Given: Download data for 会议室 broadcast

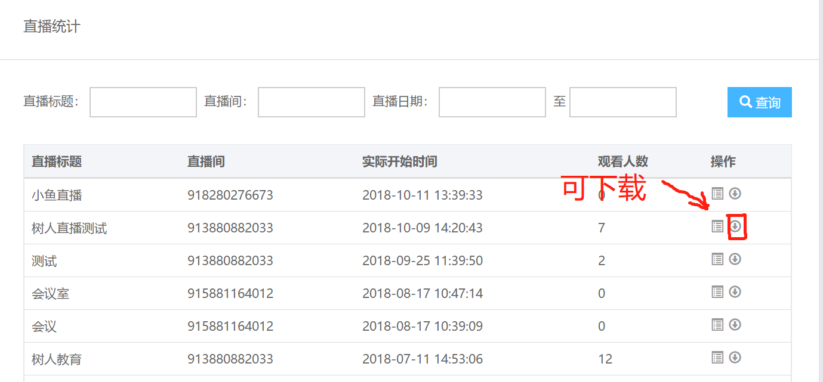Looking at the screenshot, I should click(735, 292).
